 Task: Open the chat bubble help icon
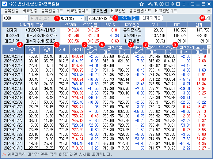coord(192,4)
